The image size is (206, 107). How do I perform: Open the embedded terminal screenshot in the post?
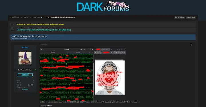tap(83, 74)
